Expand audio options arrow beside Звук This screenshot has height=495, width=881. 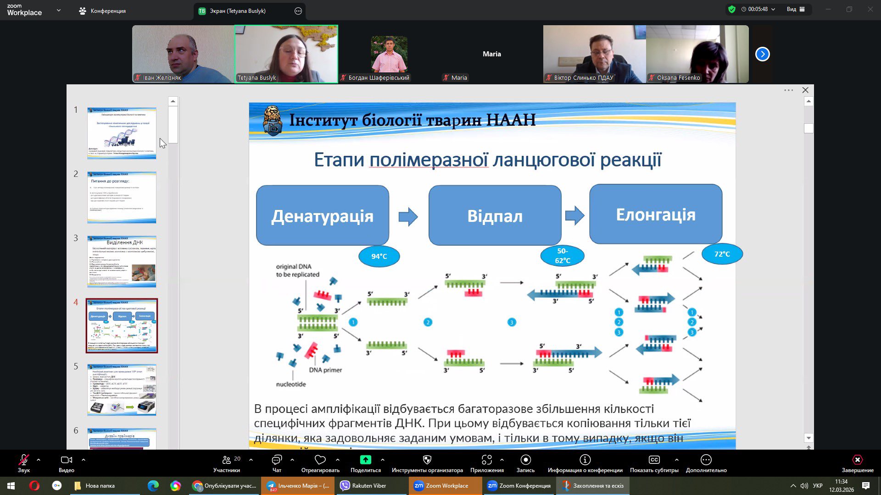click(x=39, y=459)
